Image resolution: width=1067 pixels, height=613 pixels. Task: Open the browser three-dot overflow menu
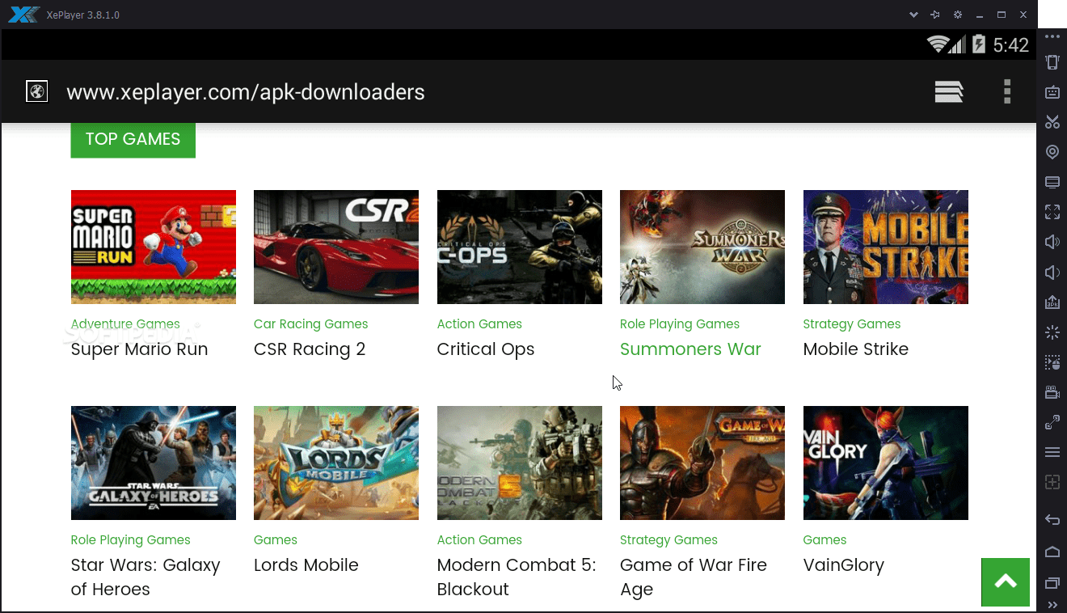1007,91
